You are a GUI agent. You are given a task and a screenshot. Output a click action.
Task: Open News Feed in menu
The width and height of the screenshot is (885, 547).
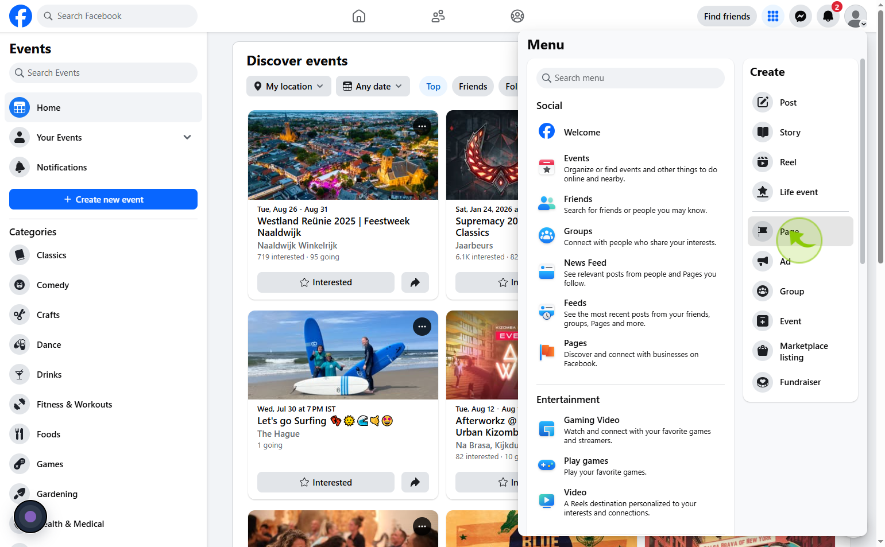[x=631, y=272]
